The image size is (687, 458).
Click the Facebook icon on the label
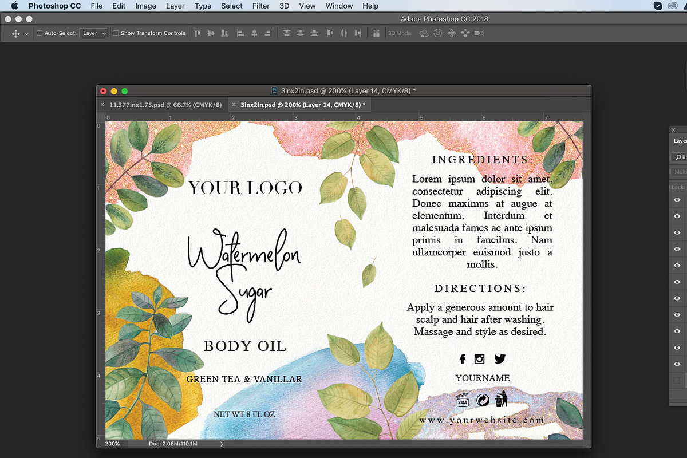point(463,359)
